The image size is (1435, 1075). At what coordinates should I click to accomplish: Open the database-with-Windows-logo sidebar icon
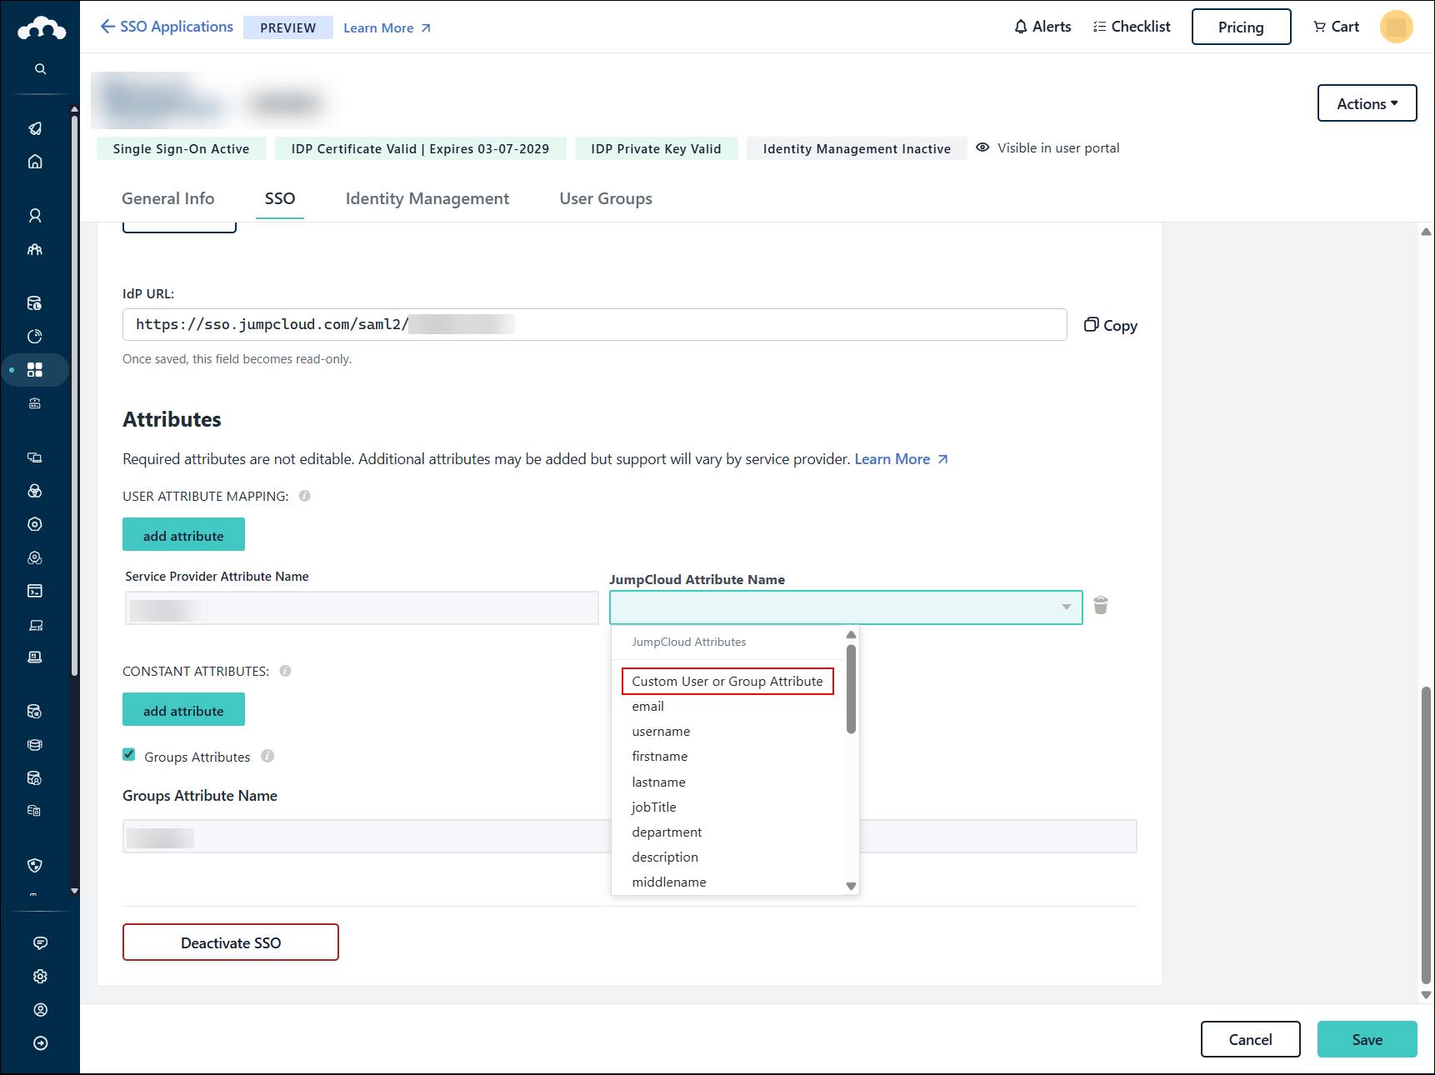click(x=35, y=712)
